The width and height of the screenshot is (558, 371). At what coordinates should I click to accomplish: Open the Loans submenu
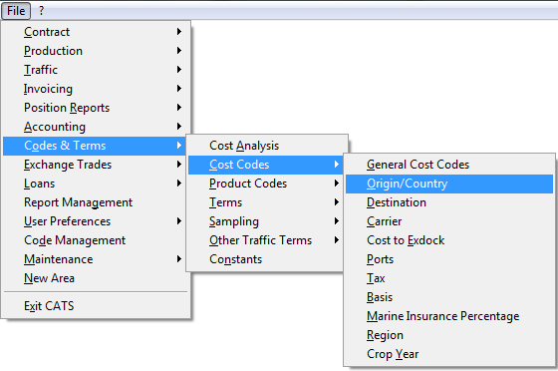[x=95, y=184]
